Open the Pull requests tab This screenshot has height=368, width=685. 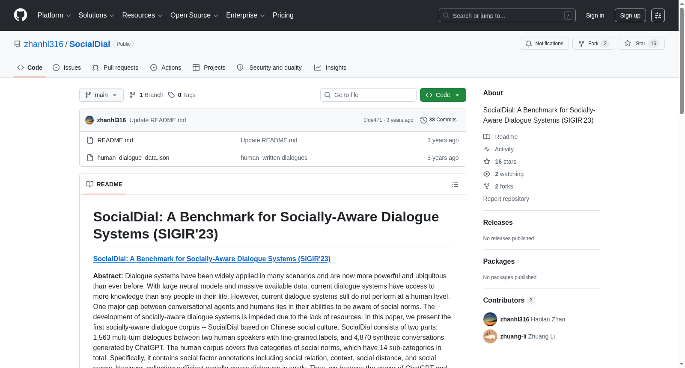(115, 68)
